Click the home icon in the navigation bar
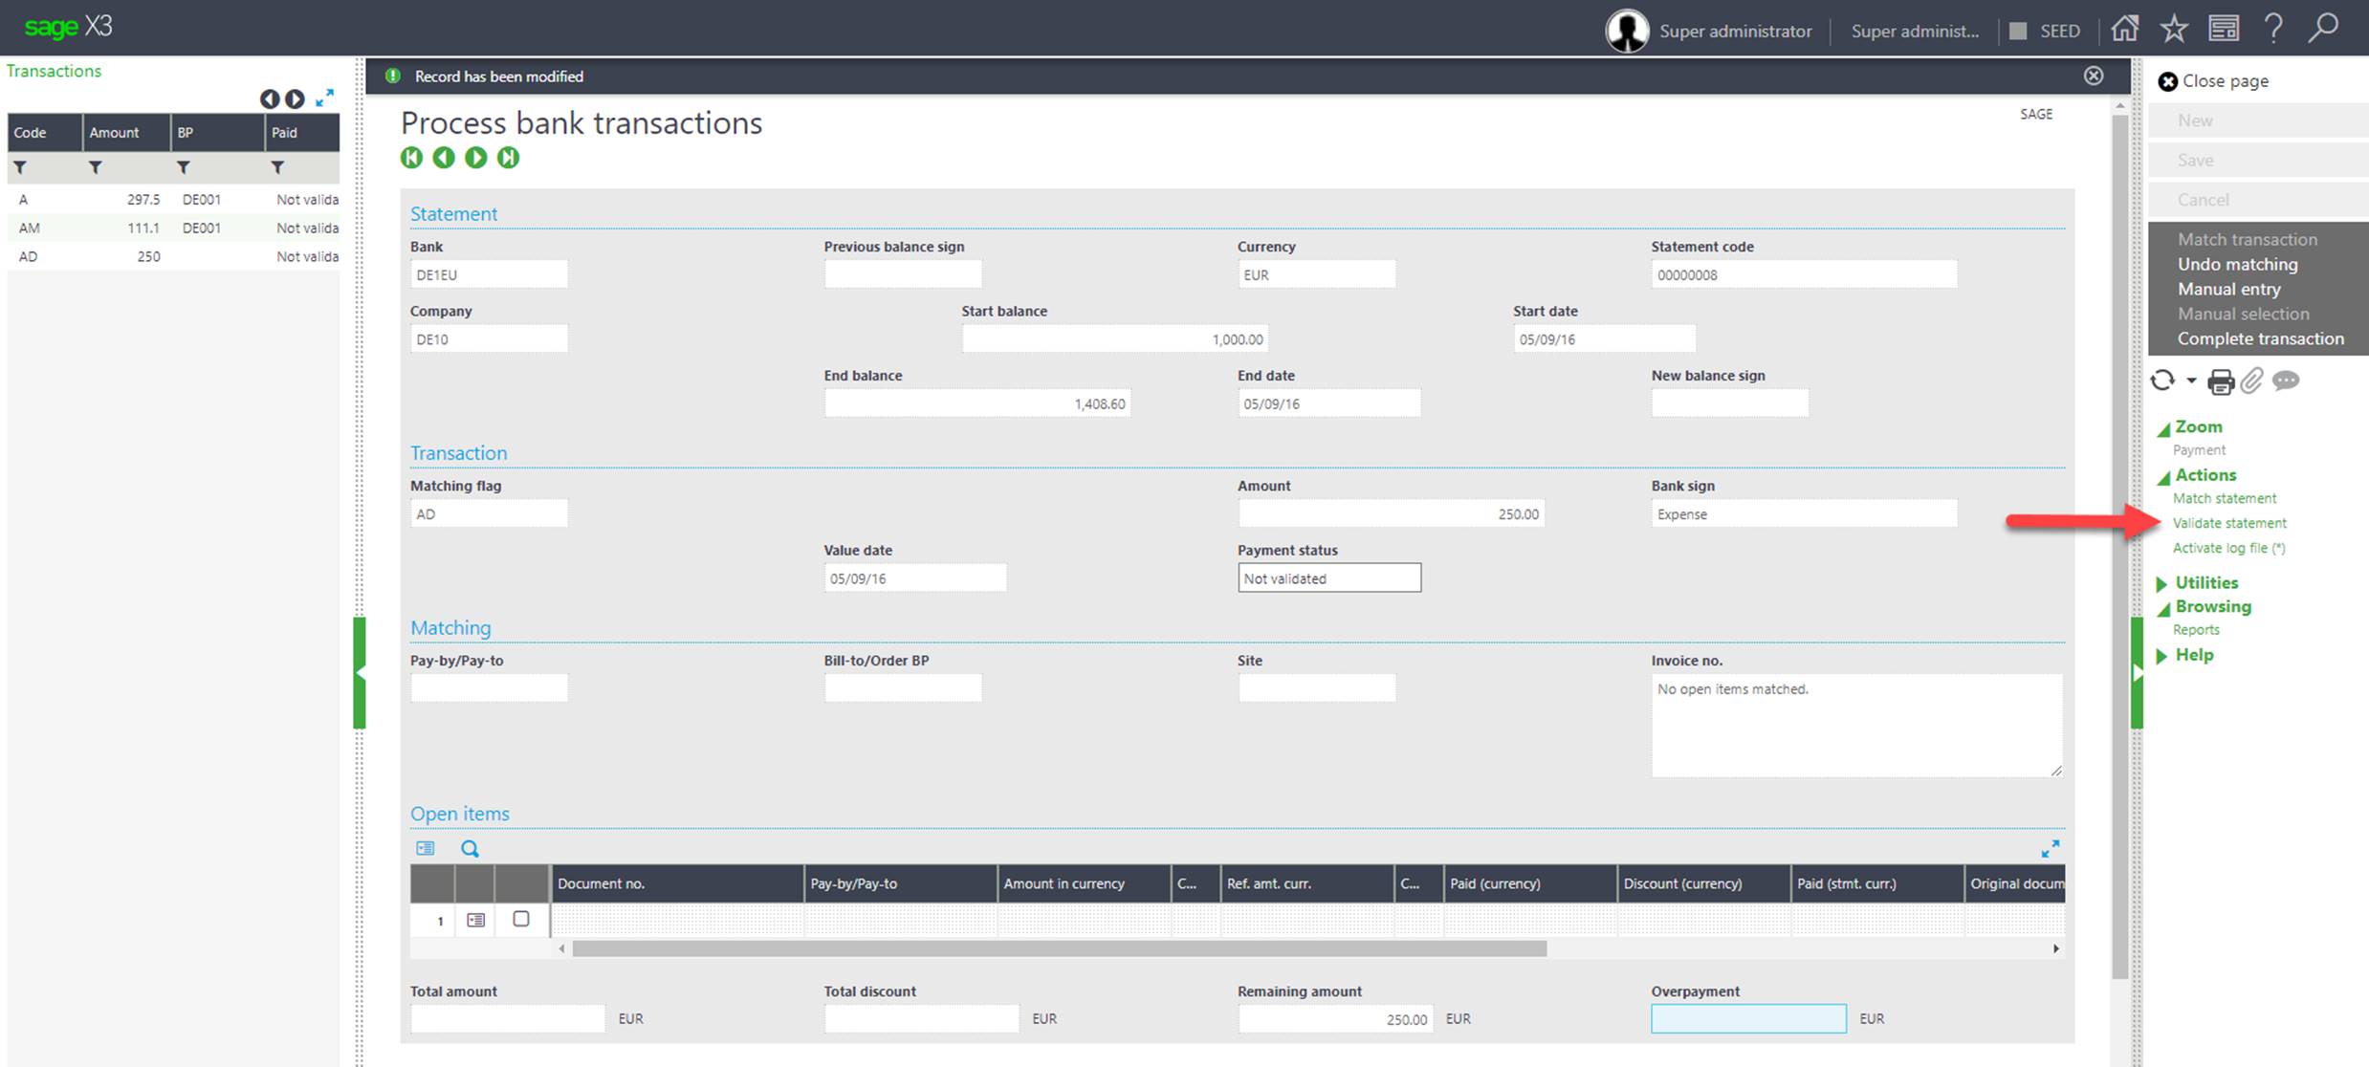The image size is (2369, 1067). (2125, 29)
